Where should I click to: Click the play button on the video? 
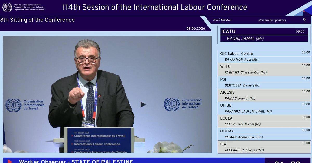pos(143,105)
